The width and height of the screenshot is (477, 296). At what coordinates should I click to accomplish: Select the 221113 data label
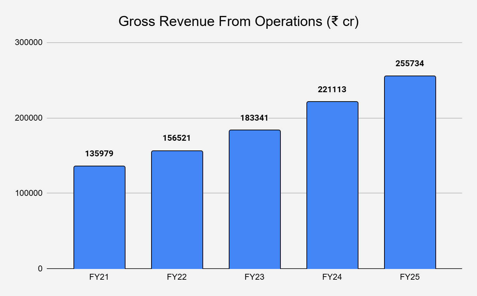332,89
